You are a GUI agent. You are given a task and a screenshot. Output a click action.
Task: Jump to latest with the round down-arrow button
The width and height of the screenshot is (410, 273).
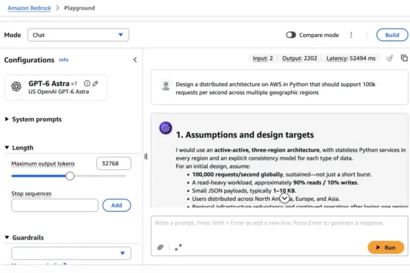point(284,199)
